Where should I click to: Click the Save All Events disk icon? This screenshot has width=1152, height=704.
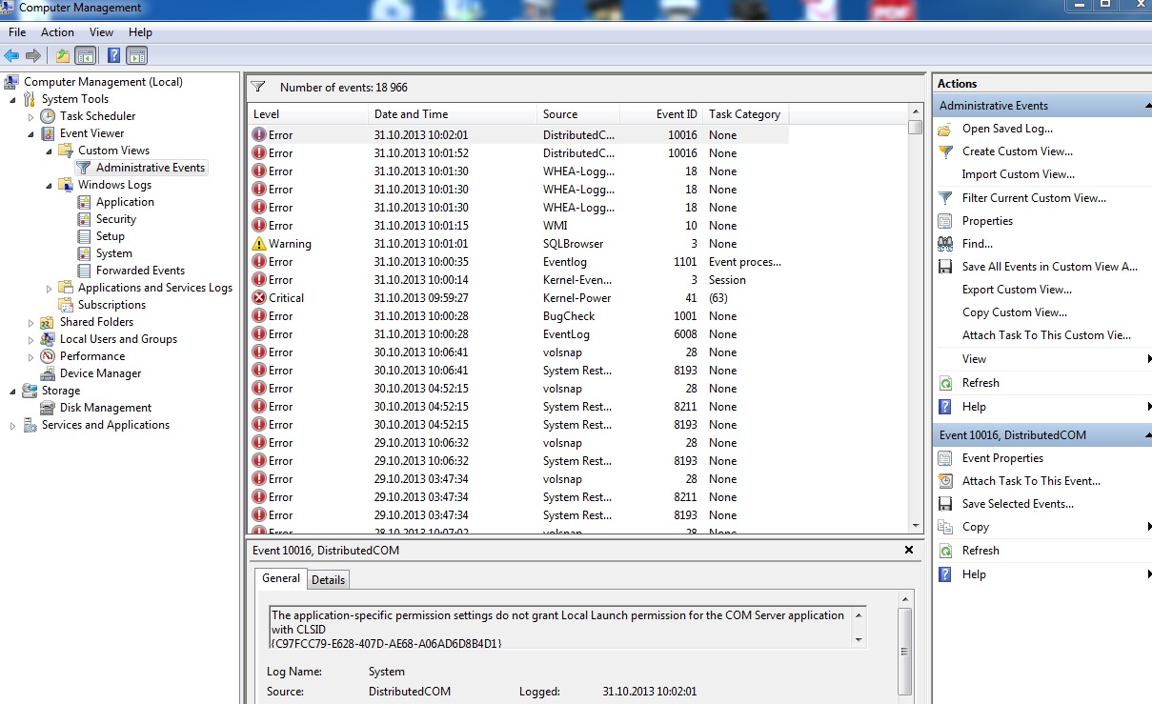pos(945,267)
